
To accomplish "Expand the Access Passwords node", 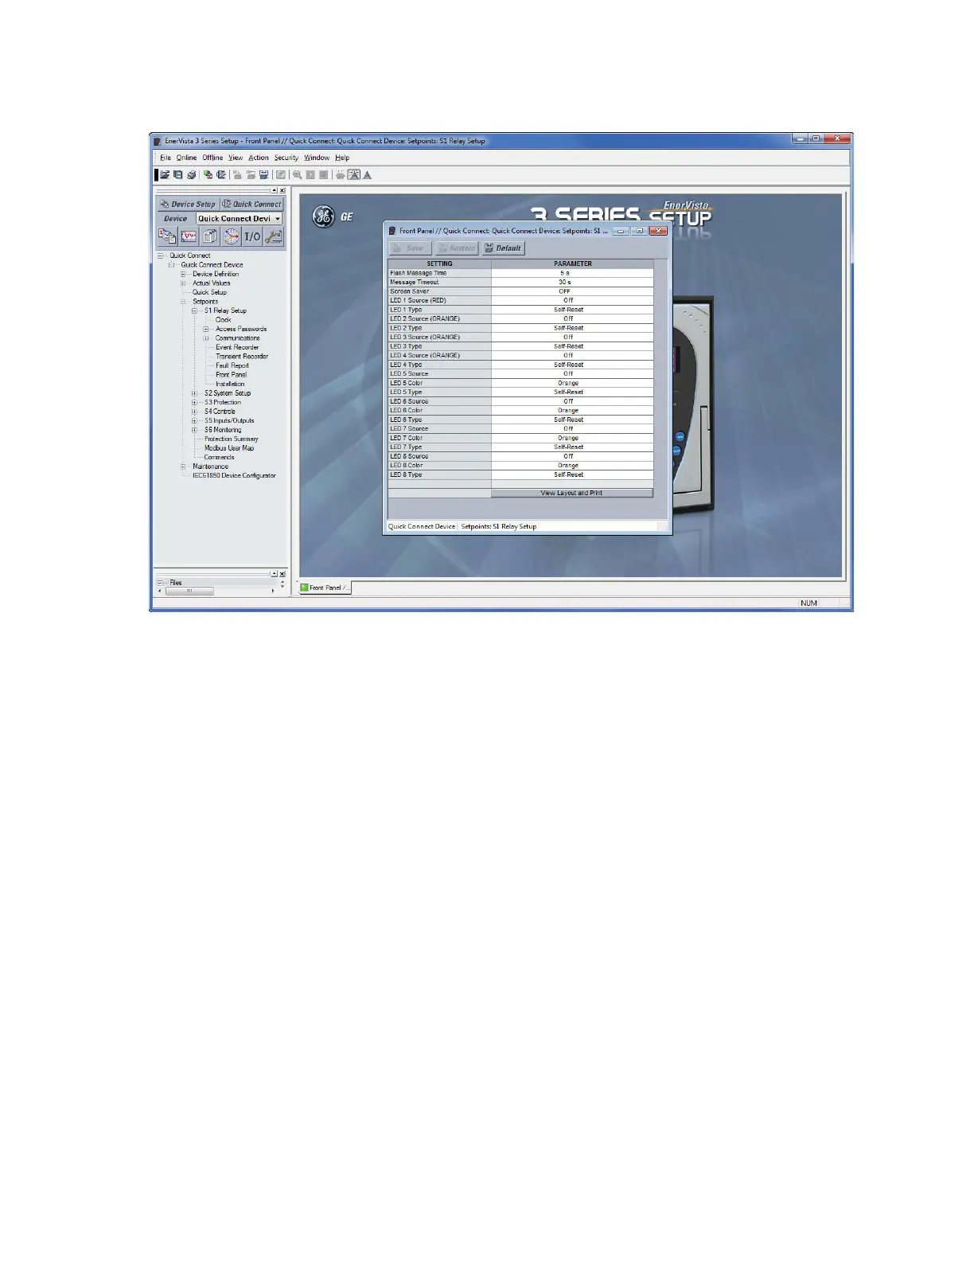I will click(x=206, y=329).
